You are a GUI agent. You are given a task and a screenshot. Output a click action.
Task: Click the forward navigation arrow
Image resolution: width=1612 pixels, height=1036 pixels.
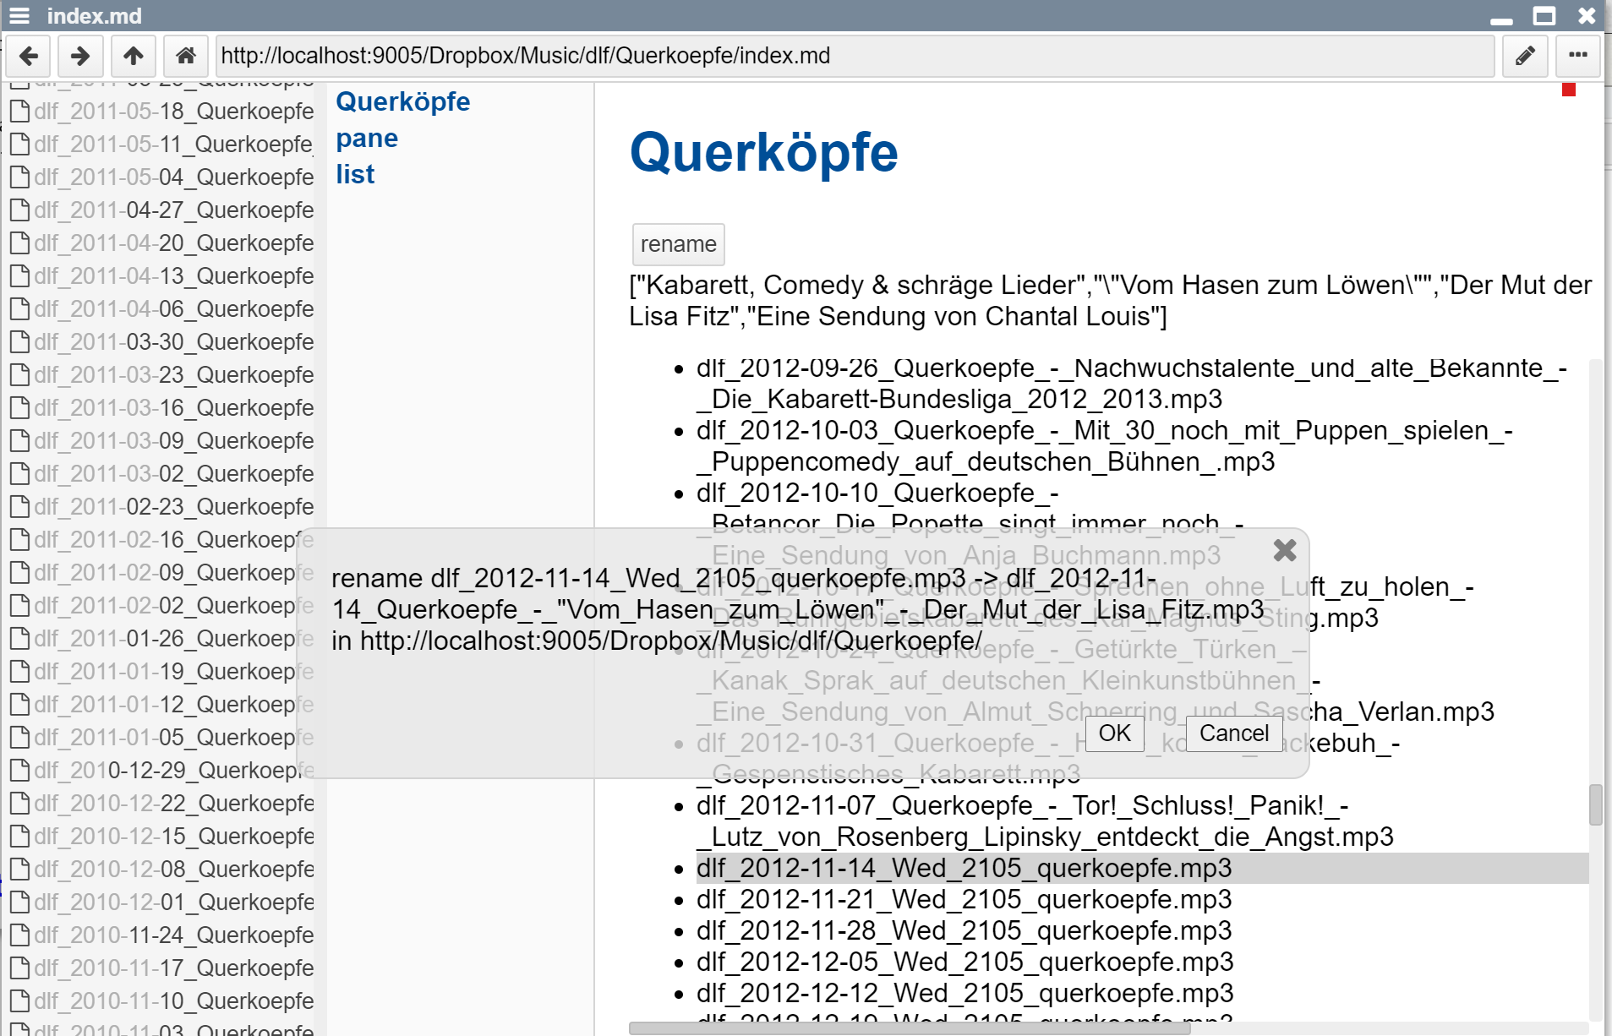(x=80, y=56)
